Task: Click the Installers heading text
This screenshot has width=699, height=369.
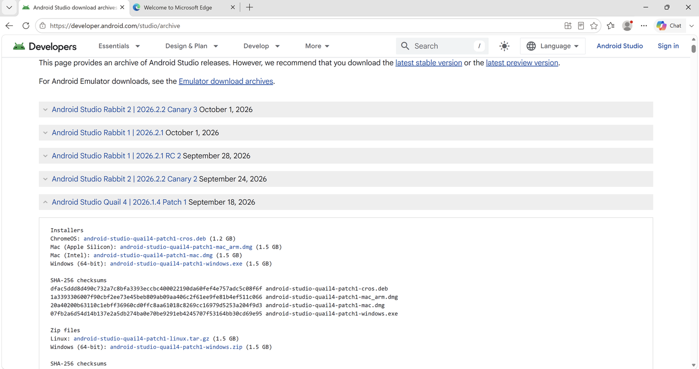Action: coord(67,230)
